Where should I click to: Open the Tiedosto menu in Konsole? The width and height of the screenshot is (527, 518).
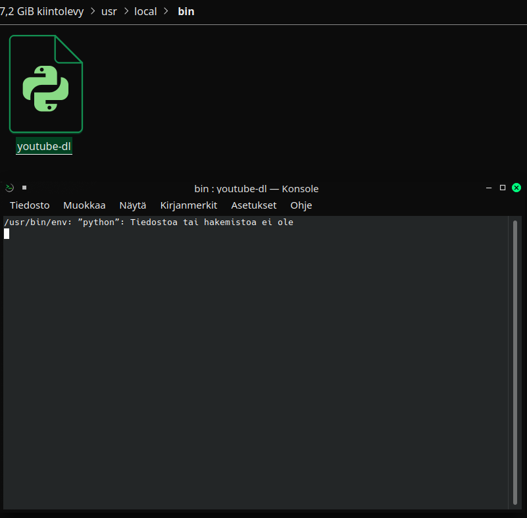pos(30,205)
